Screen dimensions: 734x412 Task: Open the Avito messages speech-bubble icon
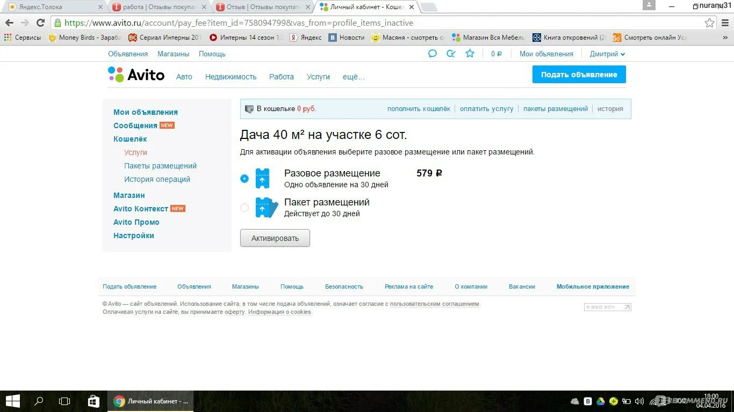tap(432, 54)
